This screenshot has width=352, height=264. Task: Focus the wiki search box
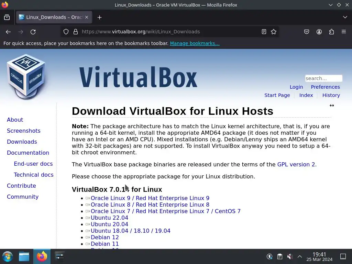(323, 78)
